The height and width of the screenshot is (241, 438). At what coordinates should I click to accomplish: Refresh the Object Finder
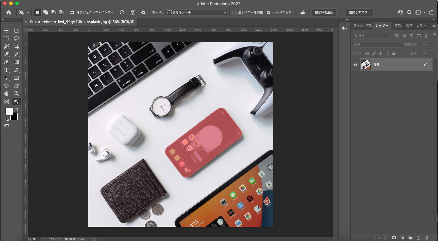tap(122, 12)
